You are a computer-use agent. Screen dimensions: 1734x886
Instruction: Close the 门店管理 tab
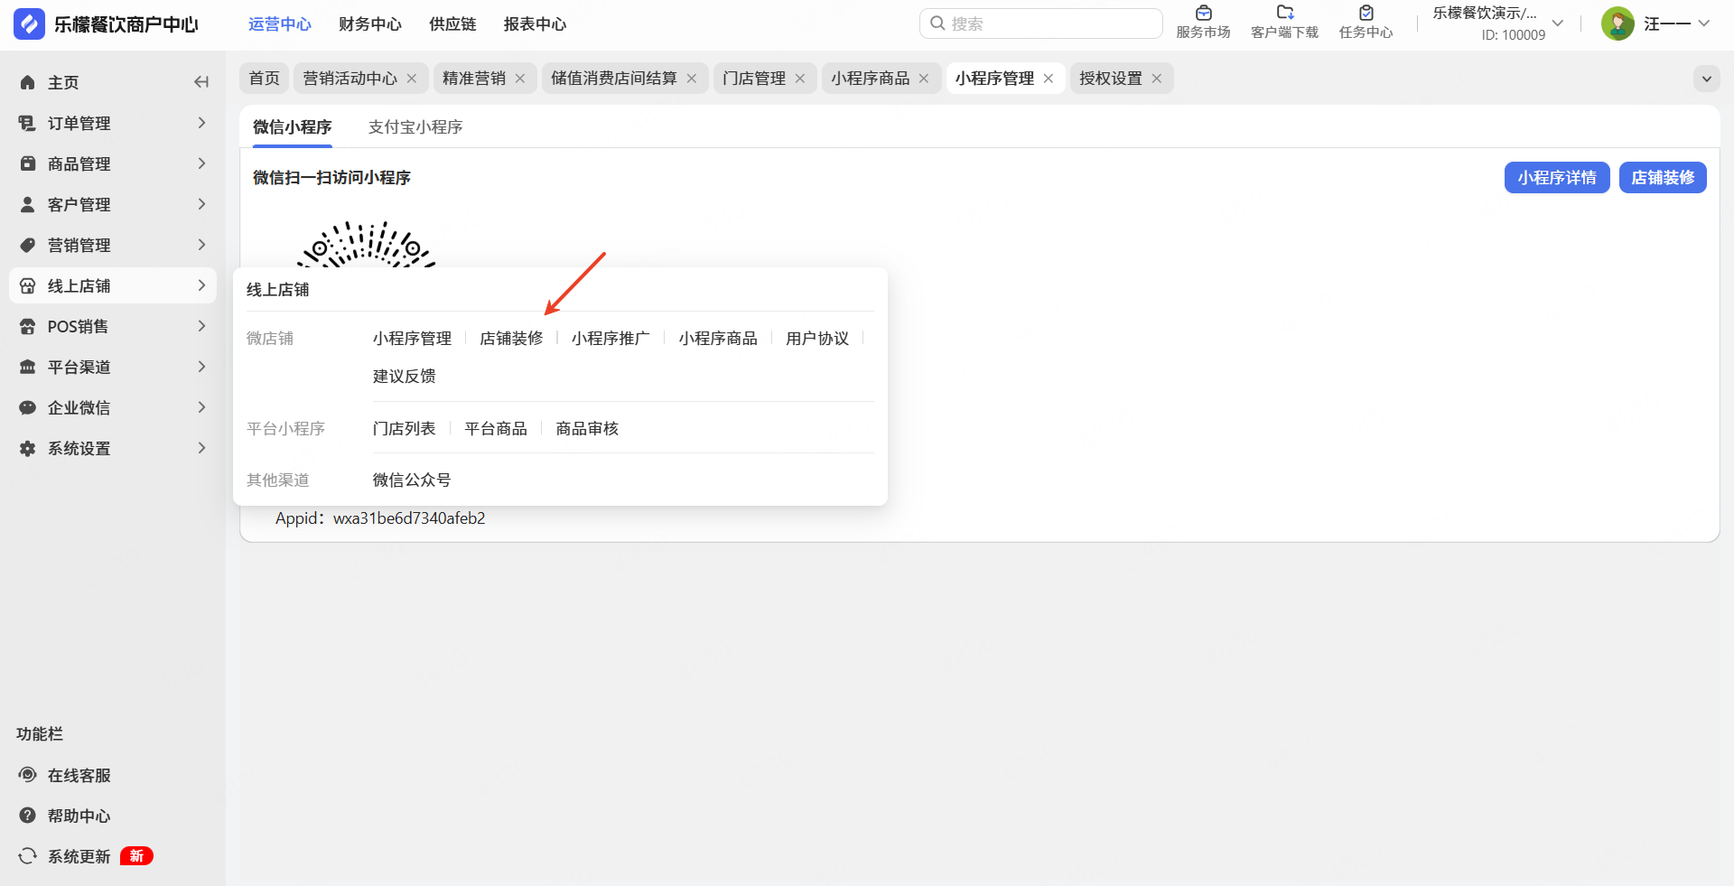click(800, 79)
